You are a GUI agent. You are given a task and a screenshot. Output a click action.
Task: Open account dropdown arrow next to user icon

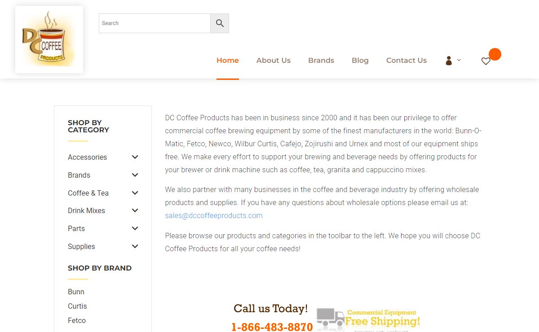459,60
